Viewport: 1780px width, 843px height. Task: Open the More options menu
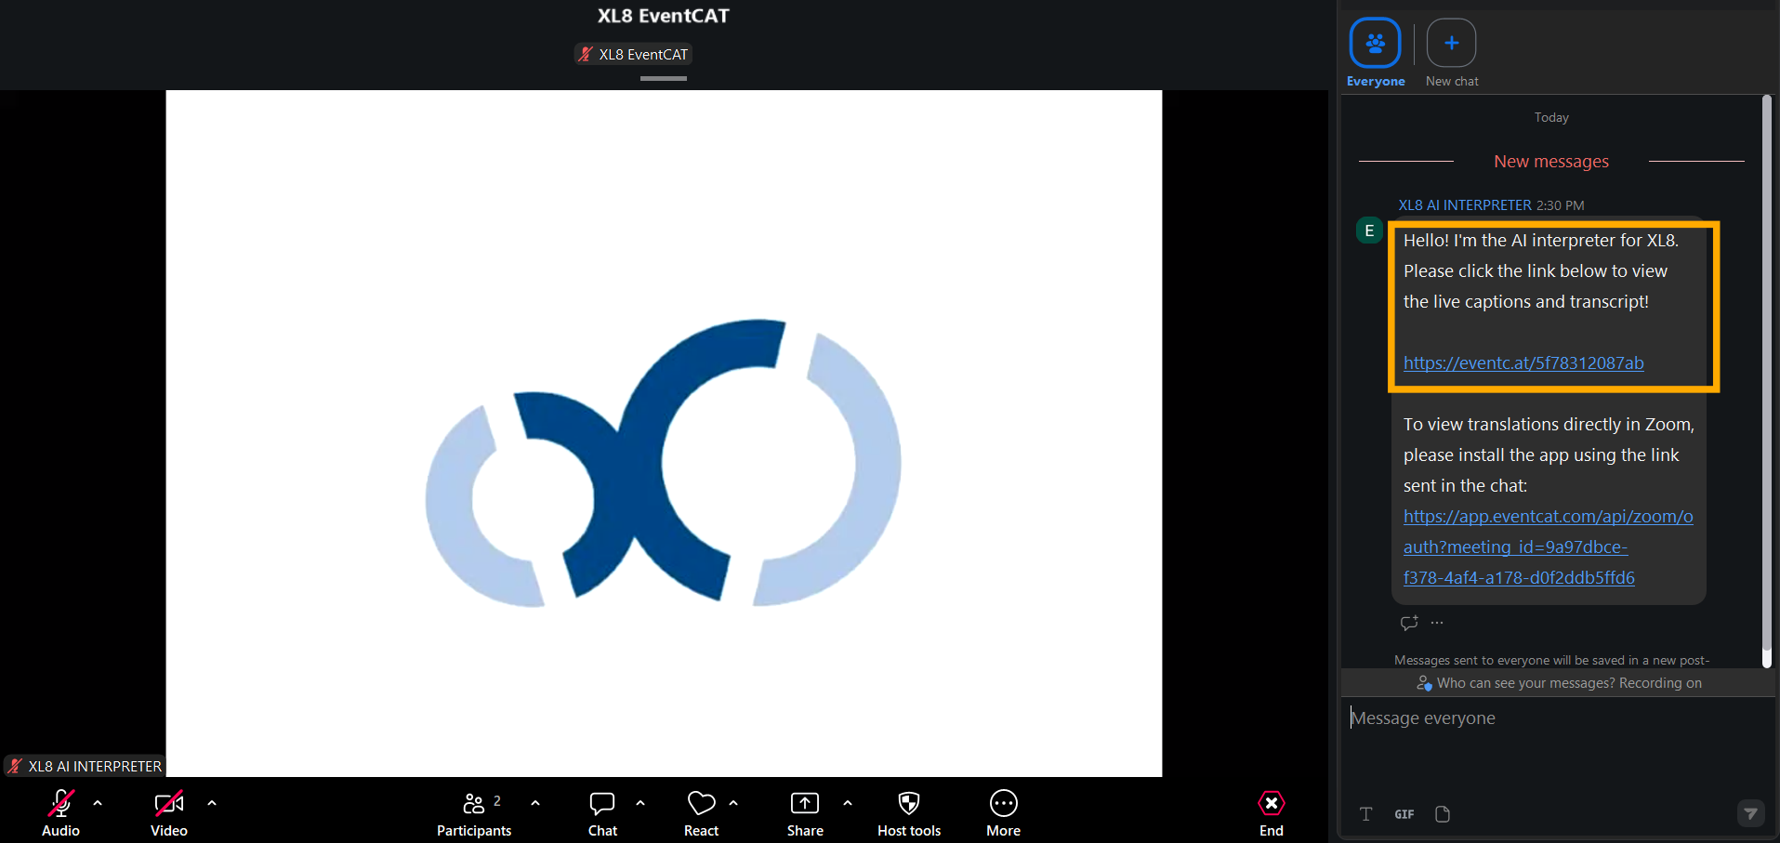click(x=1004, y=812)
